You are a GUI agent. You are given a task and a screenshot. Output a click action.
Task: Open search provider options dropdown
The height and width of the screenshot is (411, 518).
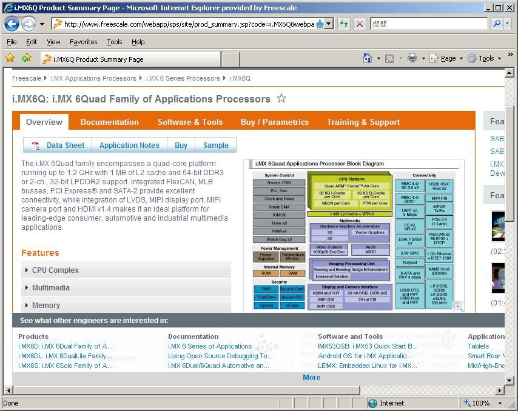(x=507, y=24)
